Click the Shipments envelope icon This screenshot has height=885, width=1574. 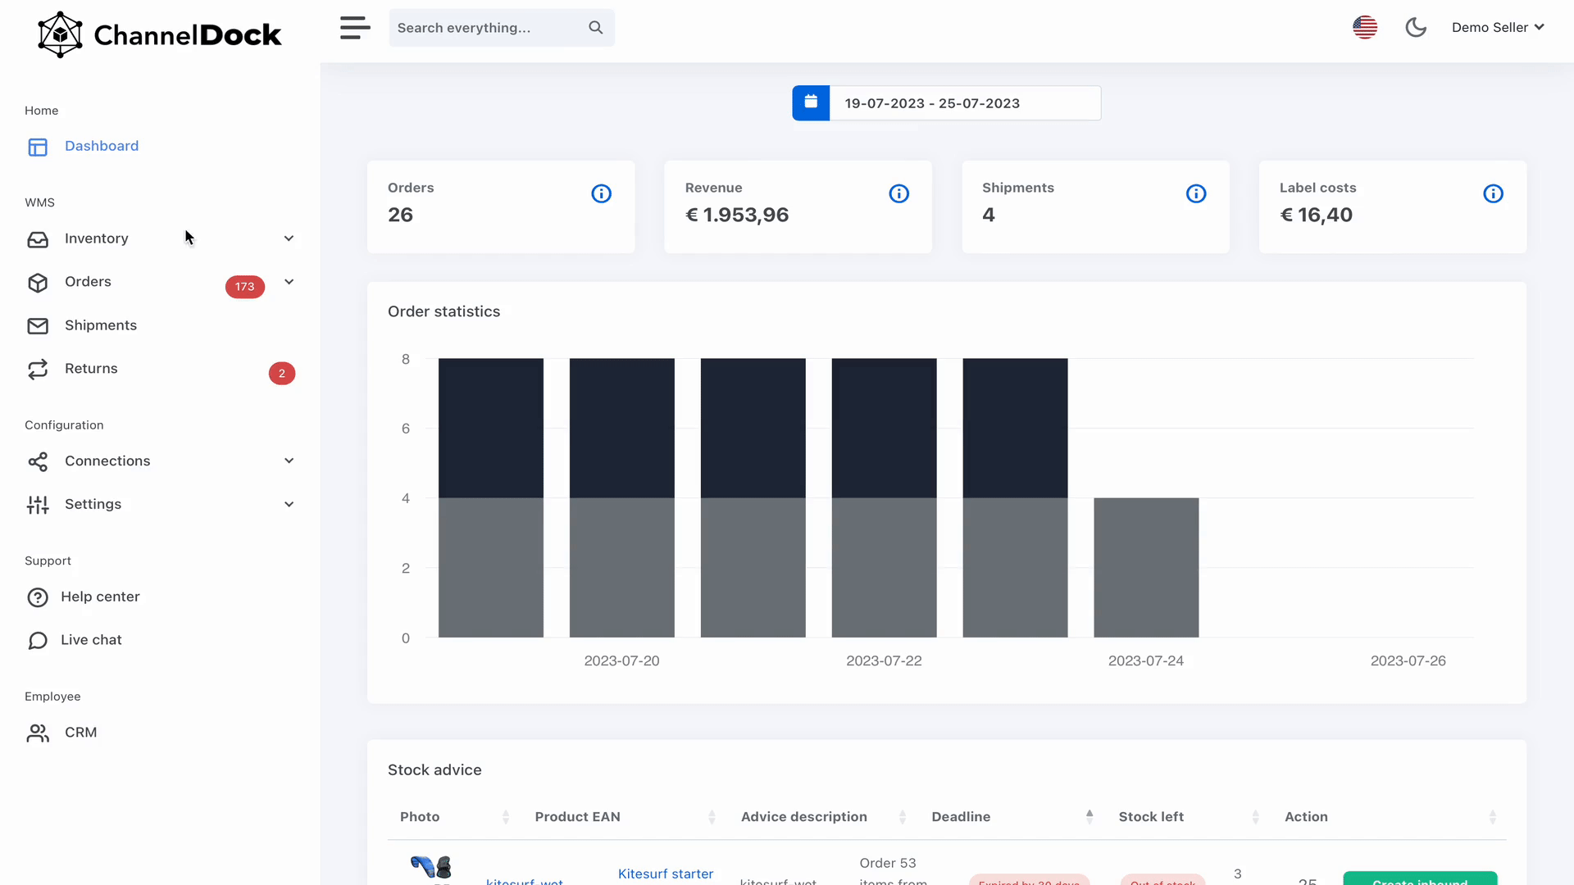pyautogui.click(x=38, y=326)
